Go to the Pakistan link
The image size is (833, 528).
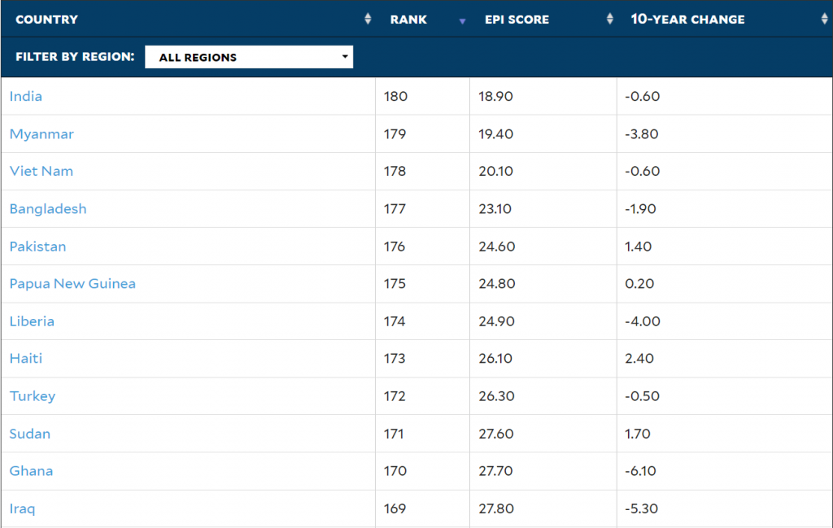point(37,247)
